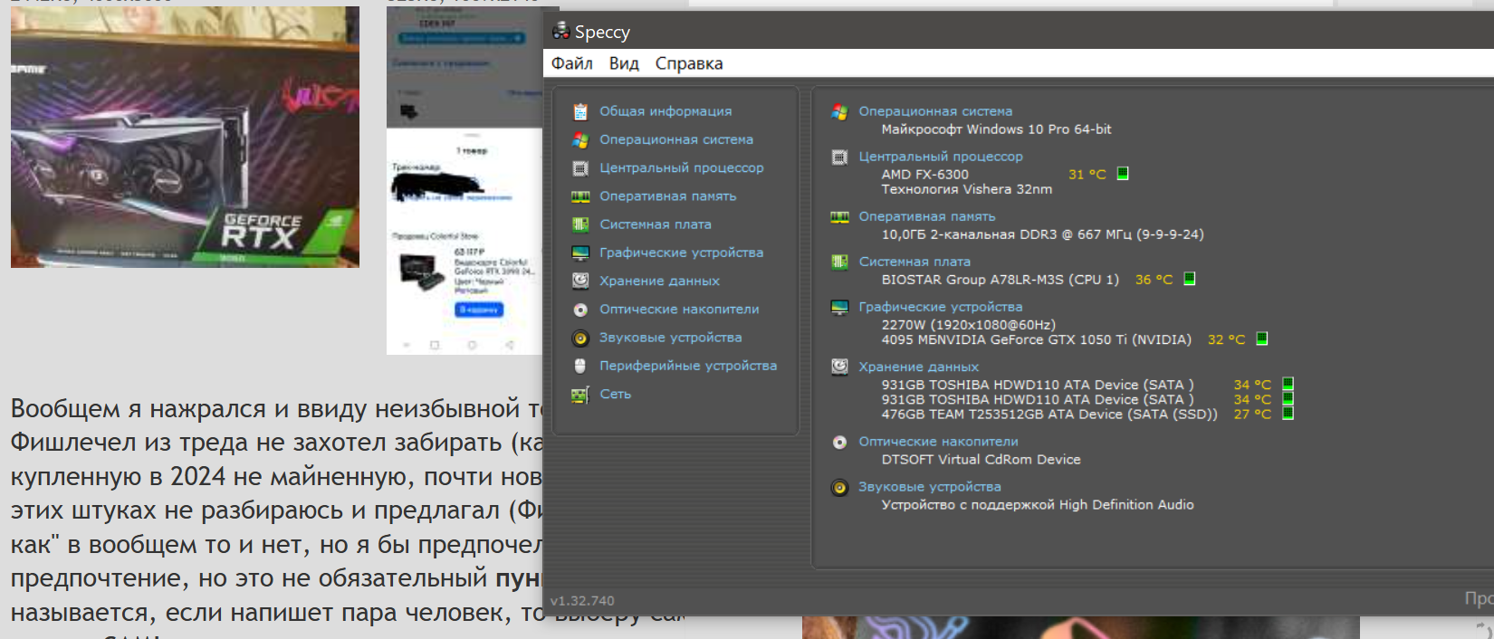Screen dimensions: 1494x639
Task: Open the Вид menu in Speccy
Action: (624, 63)
